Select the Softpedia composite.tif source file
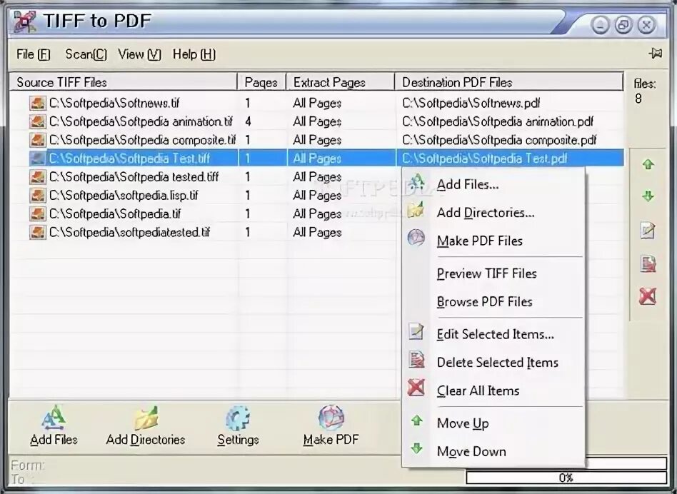 (142, 140)
